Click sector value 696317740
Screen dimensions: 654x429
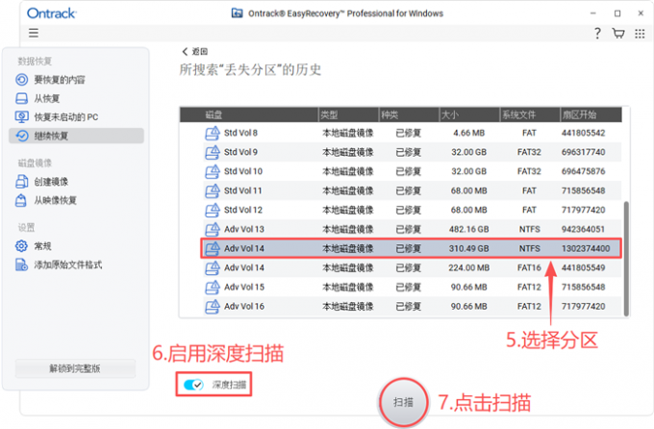[x=583, y=152]
